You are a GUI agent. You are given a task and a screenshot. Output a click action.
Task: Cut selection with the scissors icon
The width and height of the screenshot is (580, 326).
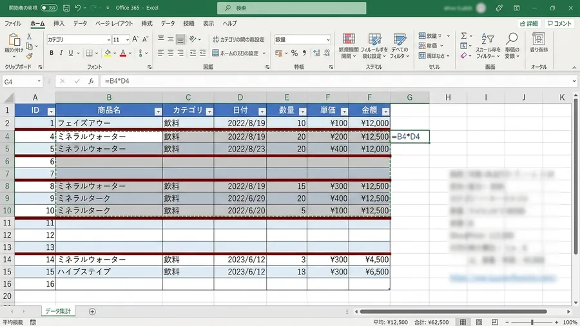click(x=29, y=36)
